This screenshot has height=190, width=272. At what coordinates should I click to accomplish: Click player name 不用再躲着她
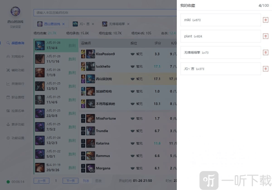pos(106,104)
